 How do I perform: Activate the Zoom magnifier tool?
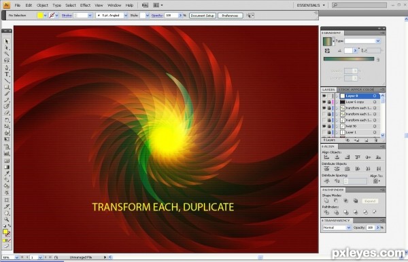click(x=7, y=219)
